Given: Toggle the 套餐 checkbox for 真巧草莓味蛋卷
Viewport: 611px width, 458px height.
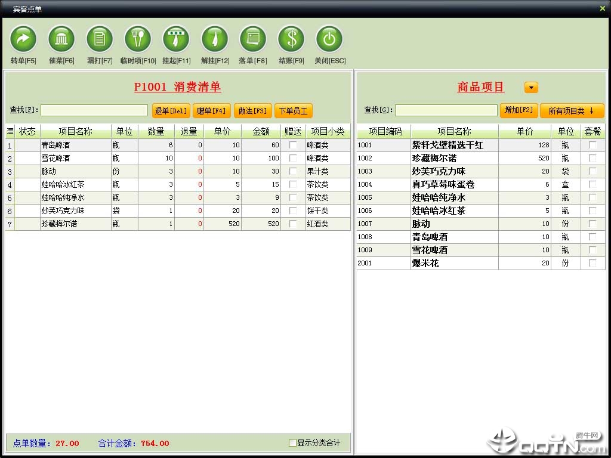Looking at the screenshot, I should pyautogui.click(x=593, y=184).
